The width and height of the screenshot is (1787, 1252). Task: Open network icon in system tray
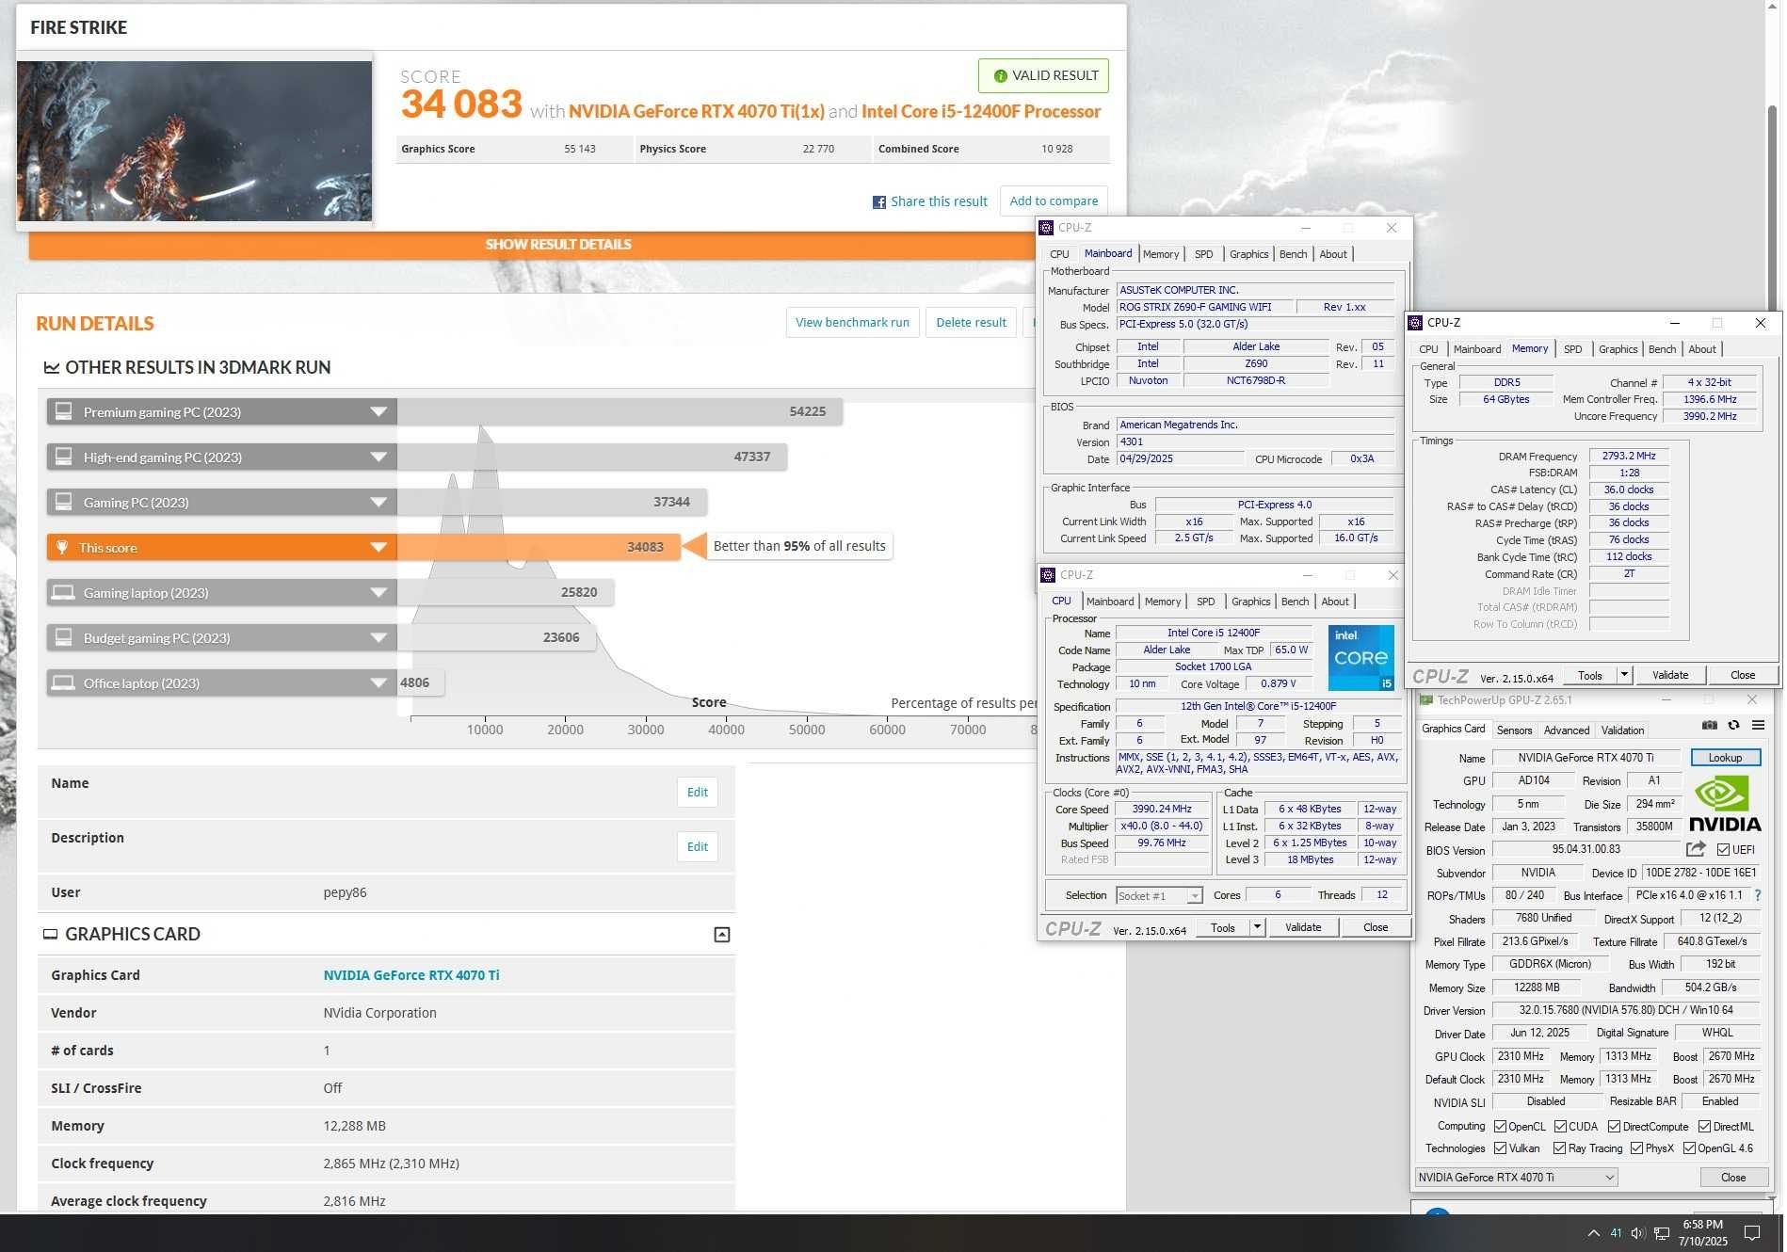click(1662, 1233)
